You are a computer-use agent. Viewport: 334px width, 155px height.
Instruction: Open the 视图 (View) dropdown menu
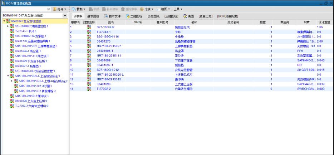(164, 9)
